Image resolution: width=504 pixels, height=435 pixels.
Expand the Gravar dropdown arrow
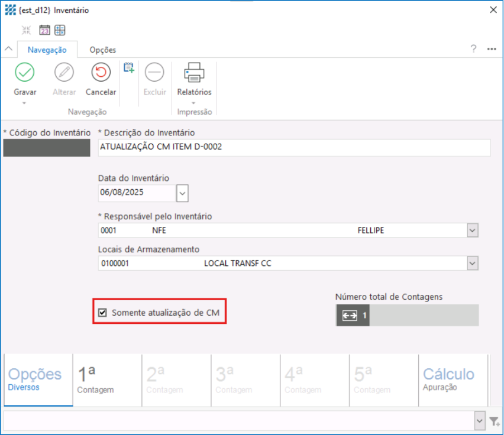click(24, 103)
